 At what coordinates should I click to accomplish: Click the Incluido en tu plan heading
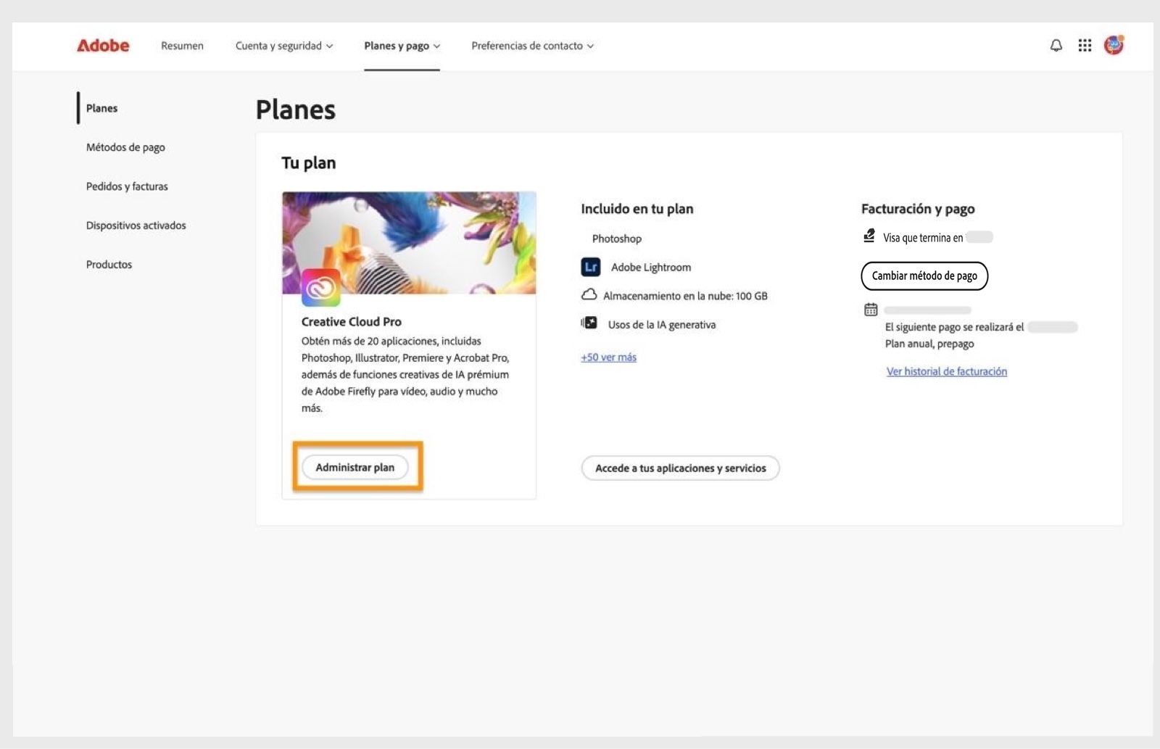point(637,209)
